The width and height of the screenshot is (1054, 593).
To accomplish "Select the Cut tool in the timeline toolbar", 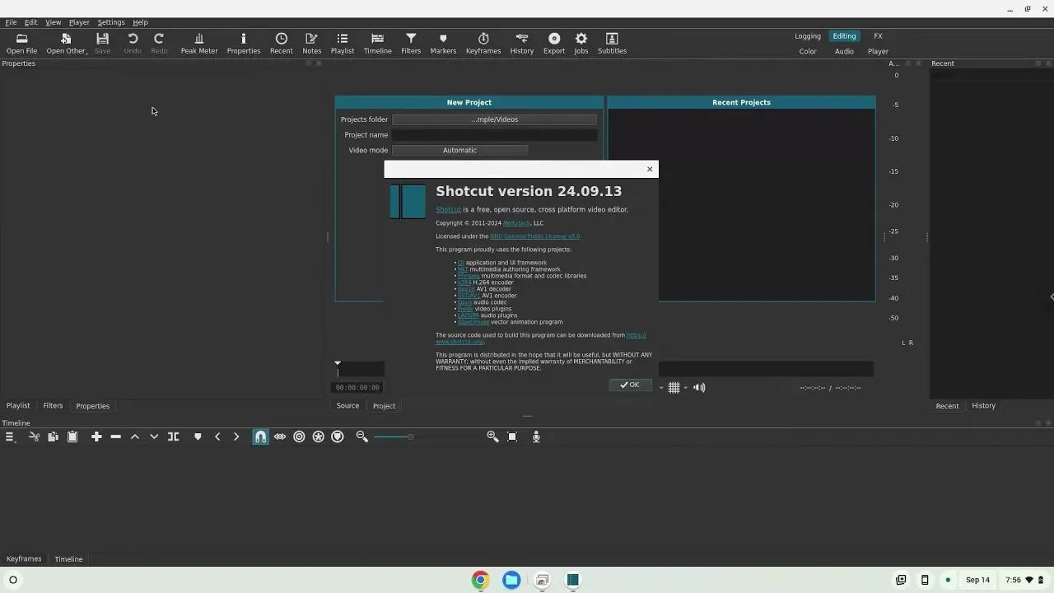I will (34, 437).
